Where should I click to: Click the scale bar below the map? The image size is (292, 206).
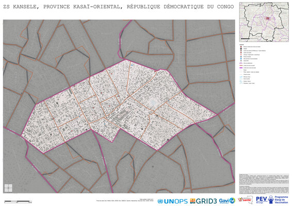(18, 201)
